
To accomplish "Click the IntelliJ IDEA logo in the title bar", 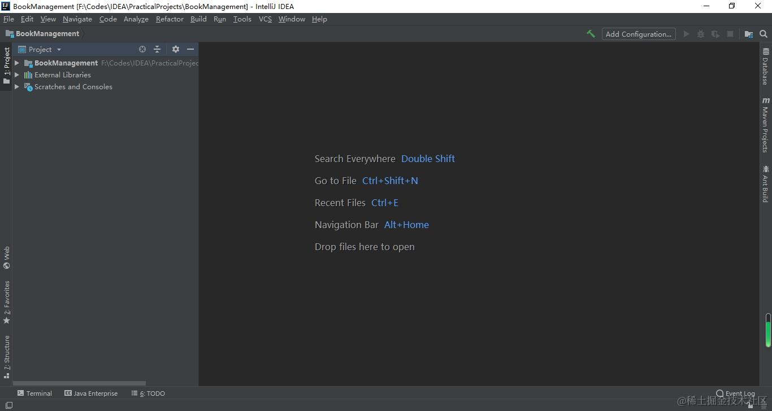I will click(6, 6).
